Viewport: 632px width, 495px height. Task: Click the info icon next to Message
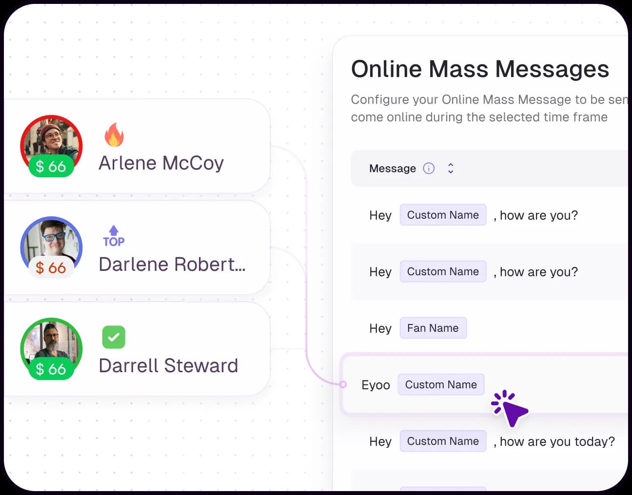[x=429, y=168]
